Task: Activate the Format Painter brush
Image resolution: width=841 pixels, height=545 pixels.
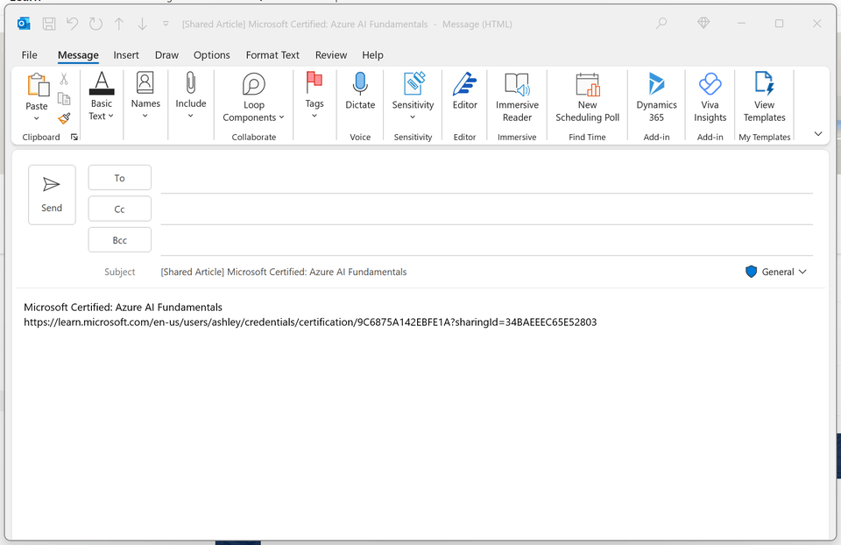Action: [64, 118]
